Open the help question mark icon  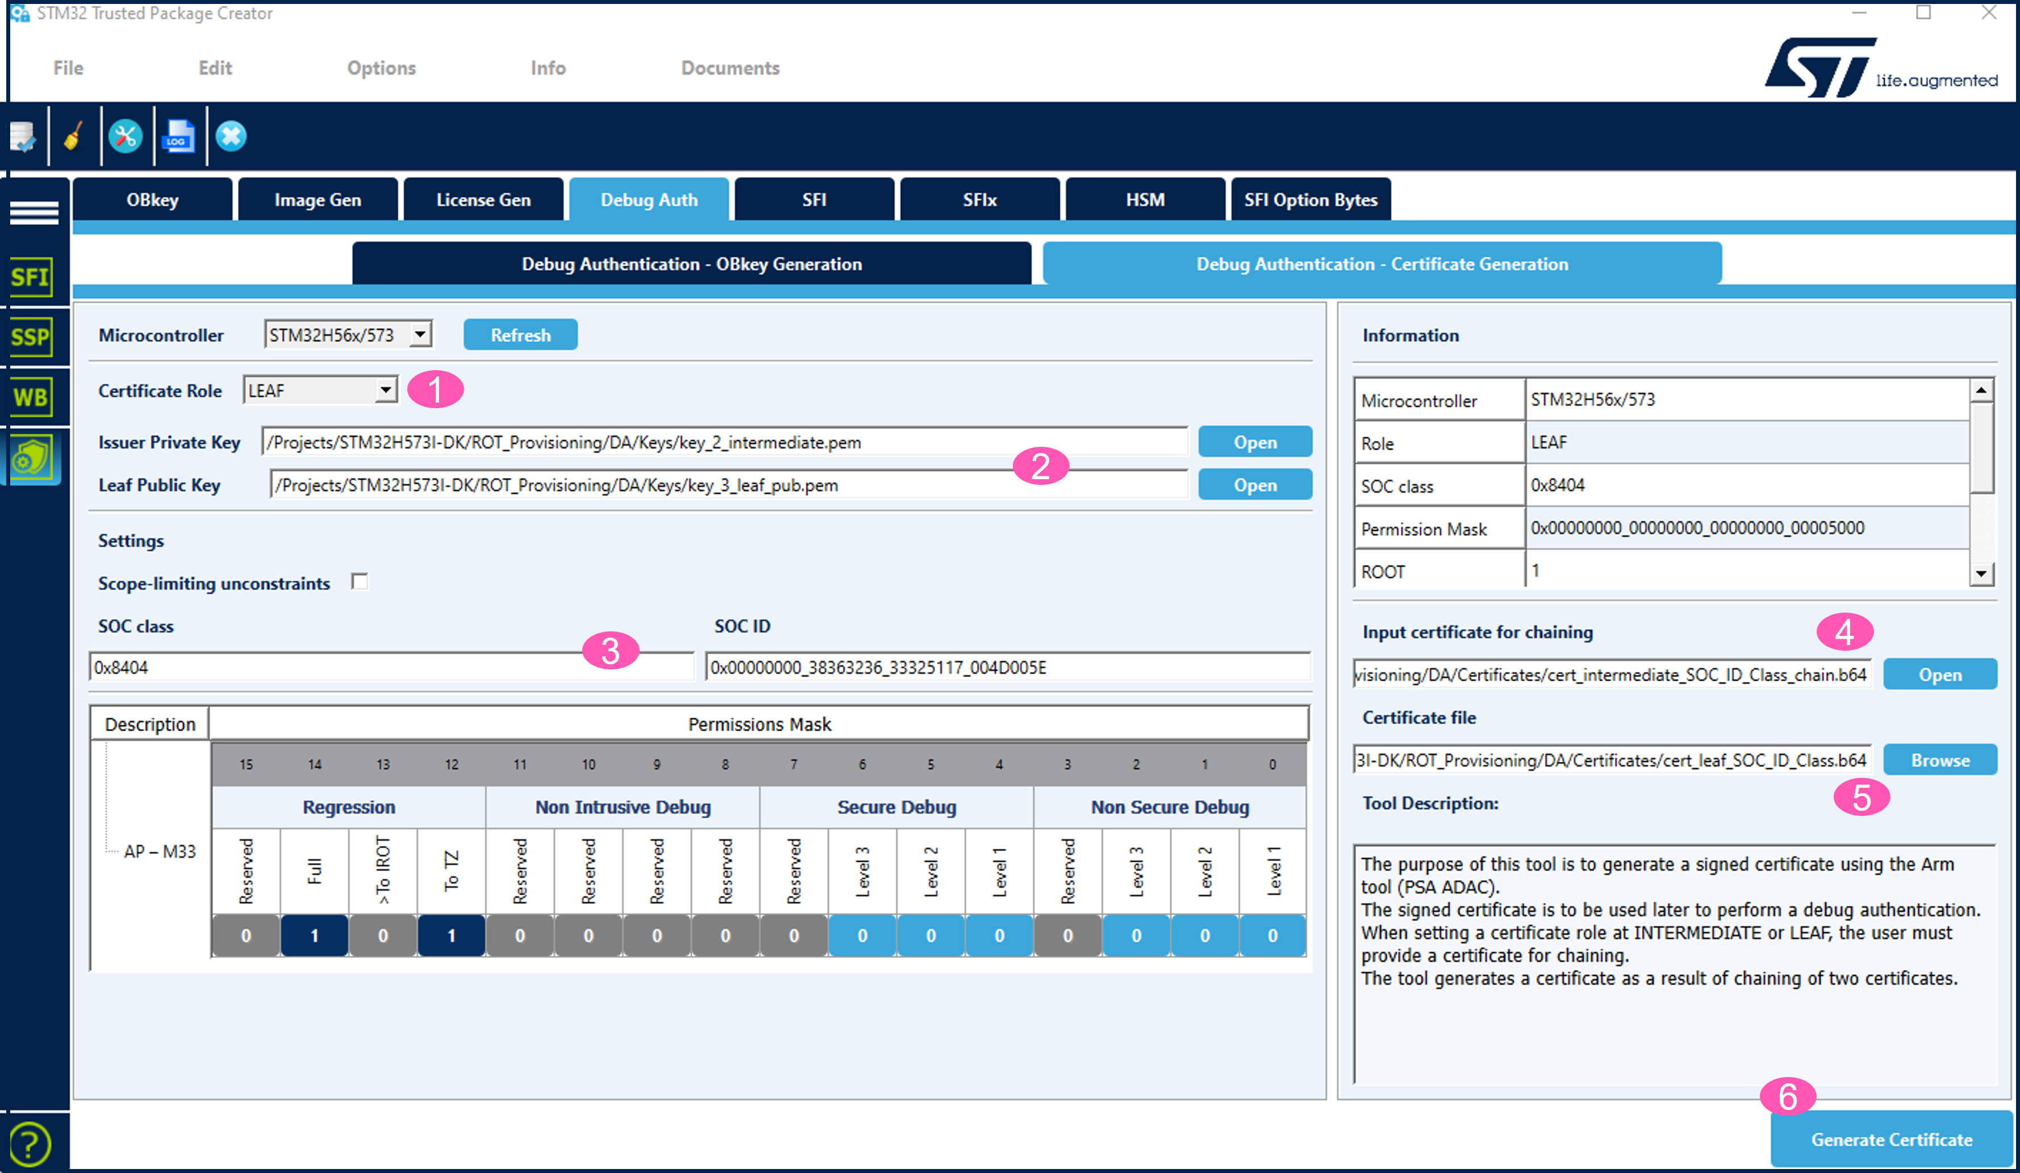tap(30, 1143)
